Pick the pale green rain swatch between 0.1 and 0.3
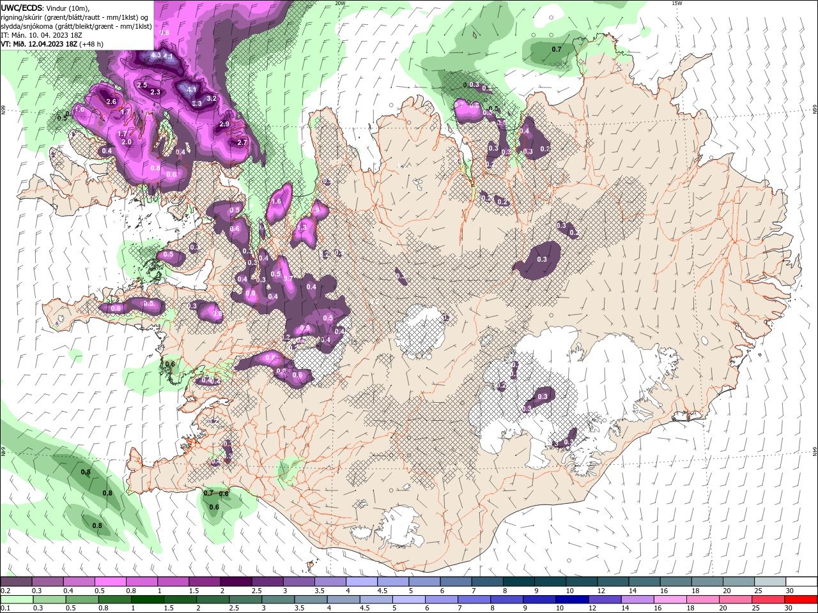This screenshot has width=818, height=613. click(16, 600)
